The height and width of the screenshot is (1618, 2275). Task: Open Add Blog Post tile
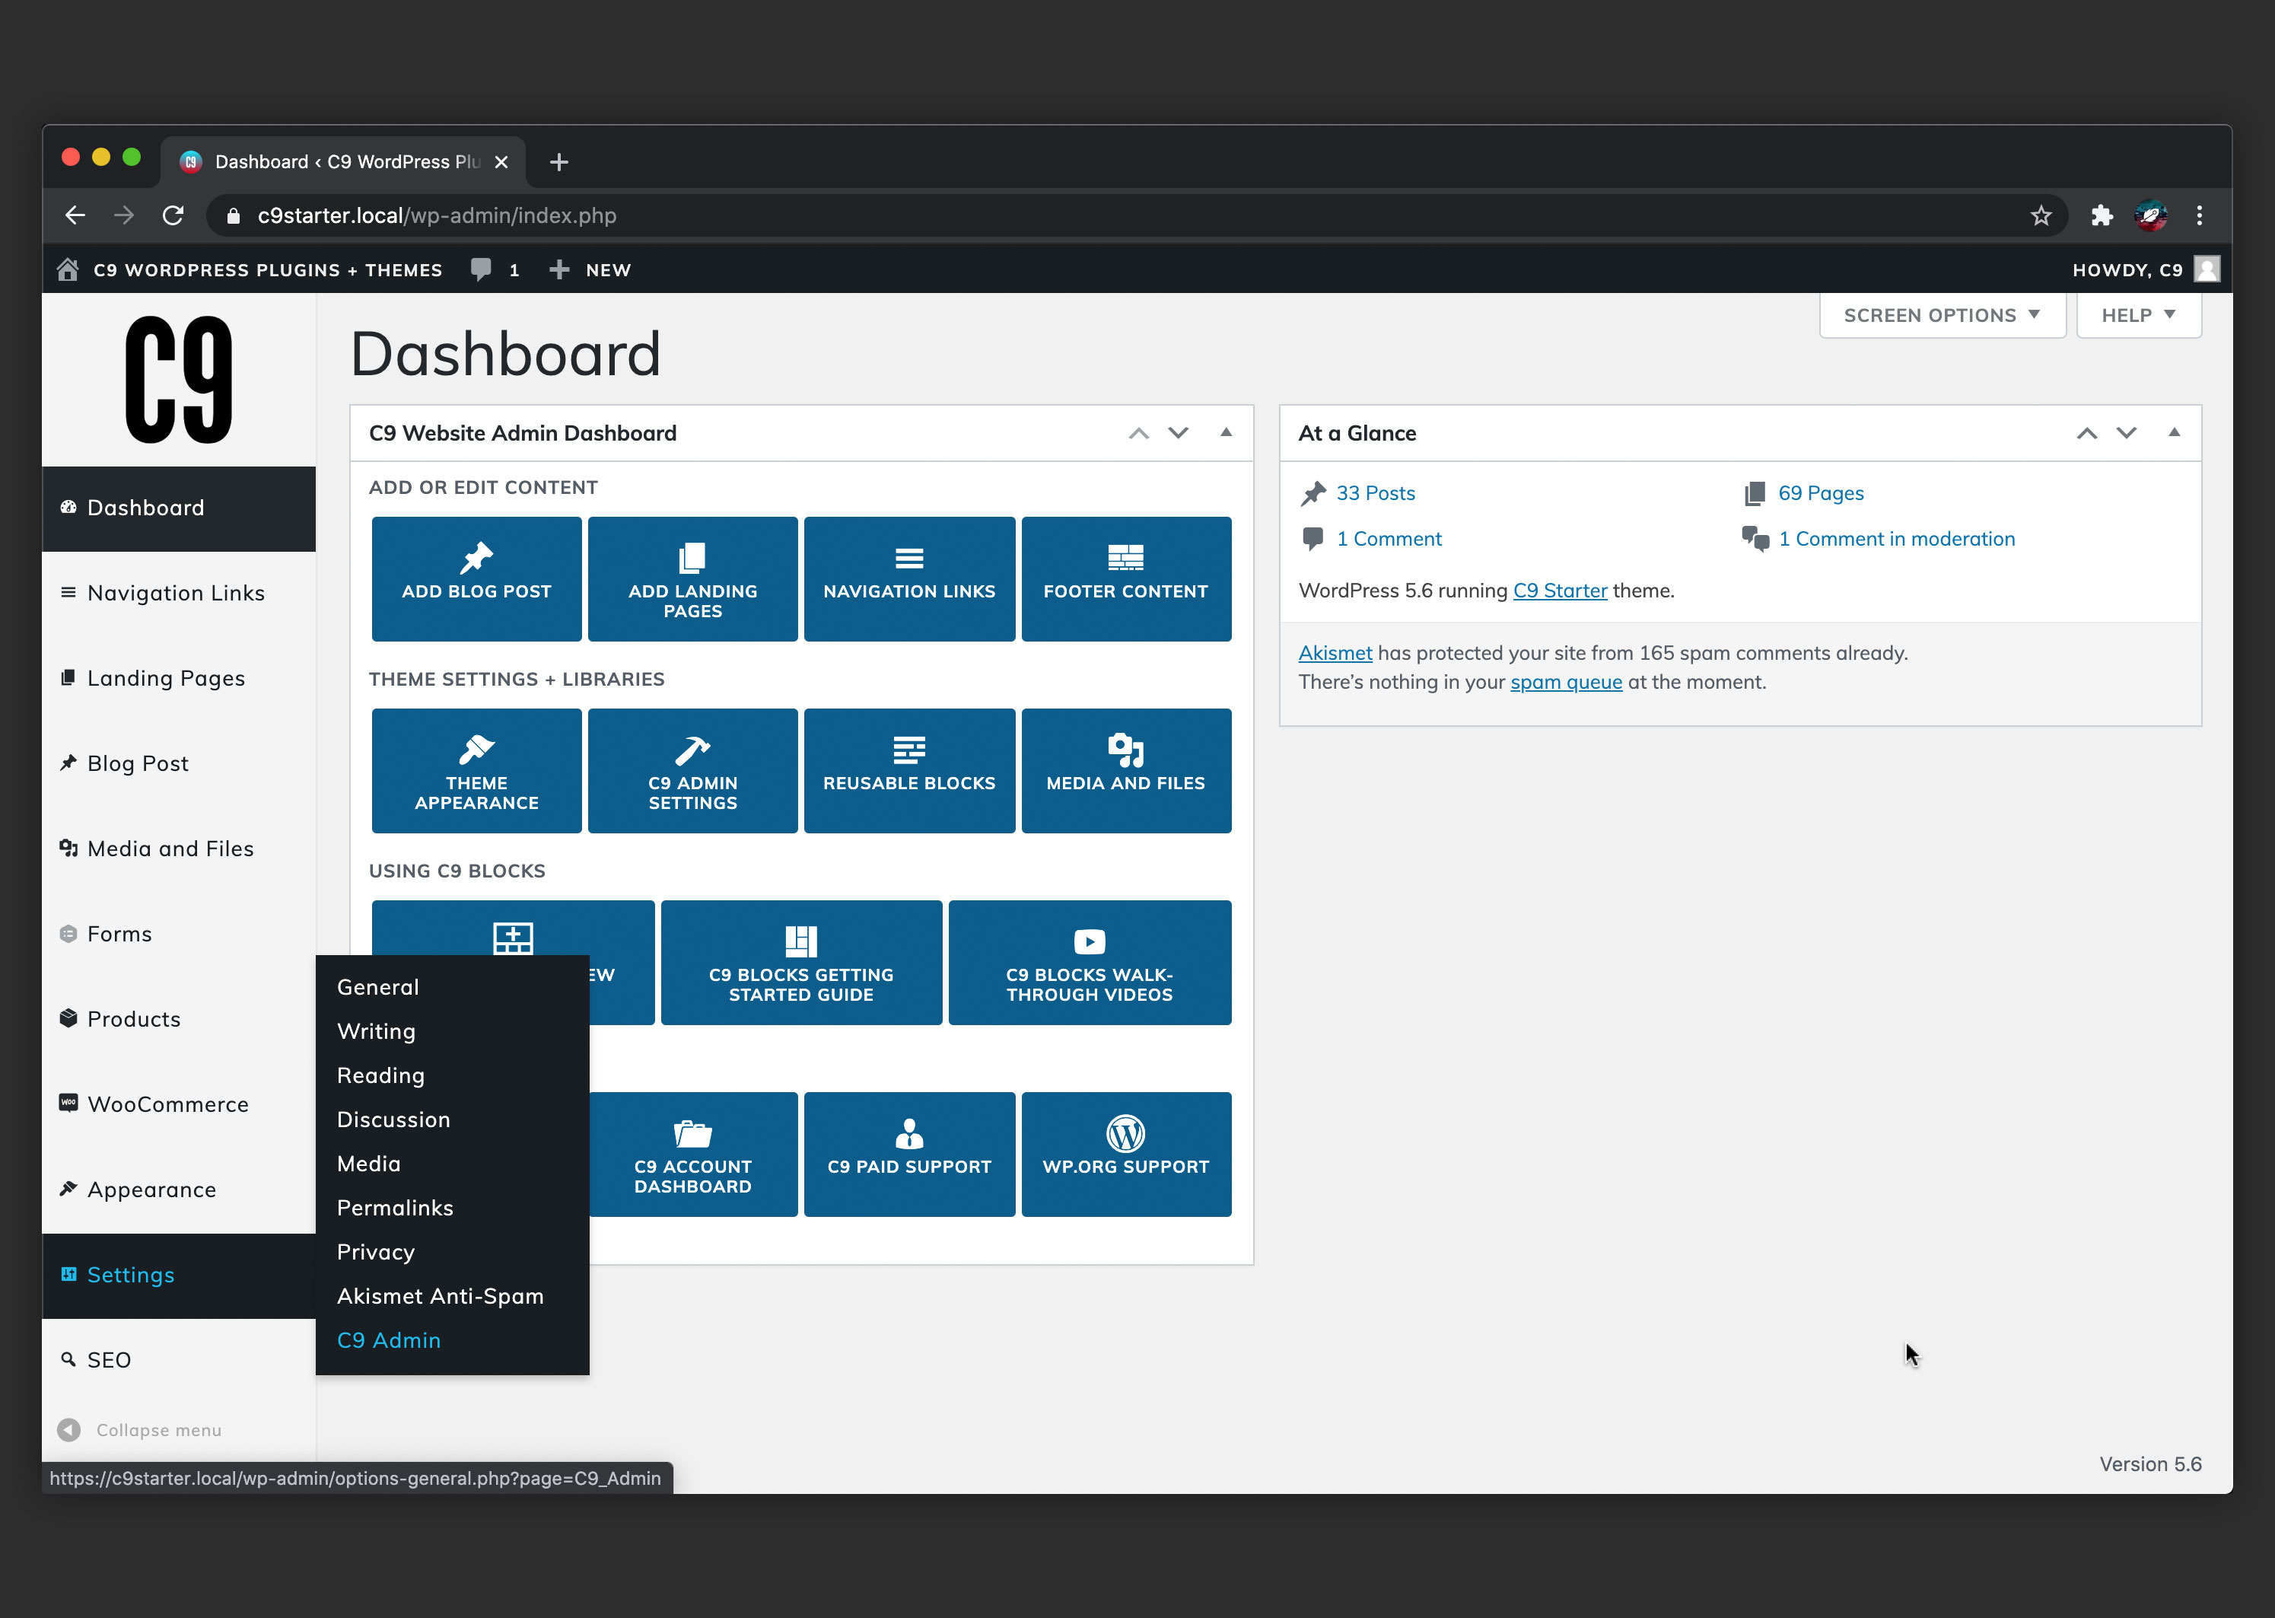(x=477, y=579)
